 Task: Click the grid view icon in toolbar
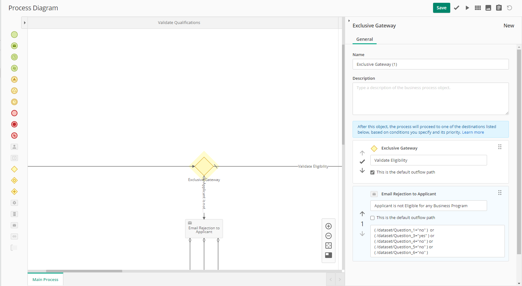coord(478,8)
